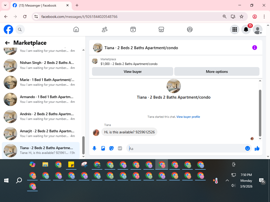Click the listing thumbnail in chat header
Image resolution: width=270 pixels, height=202 pixels.
98,48
